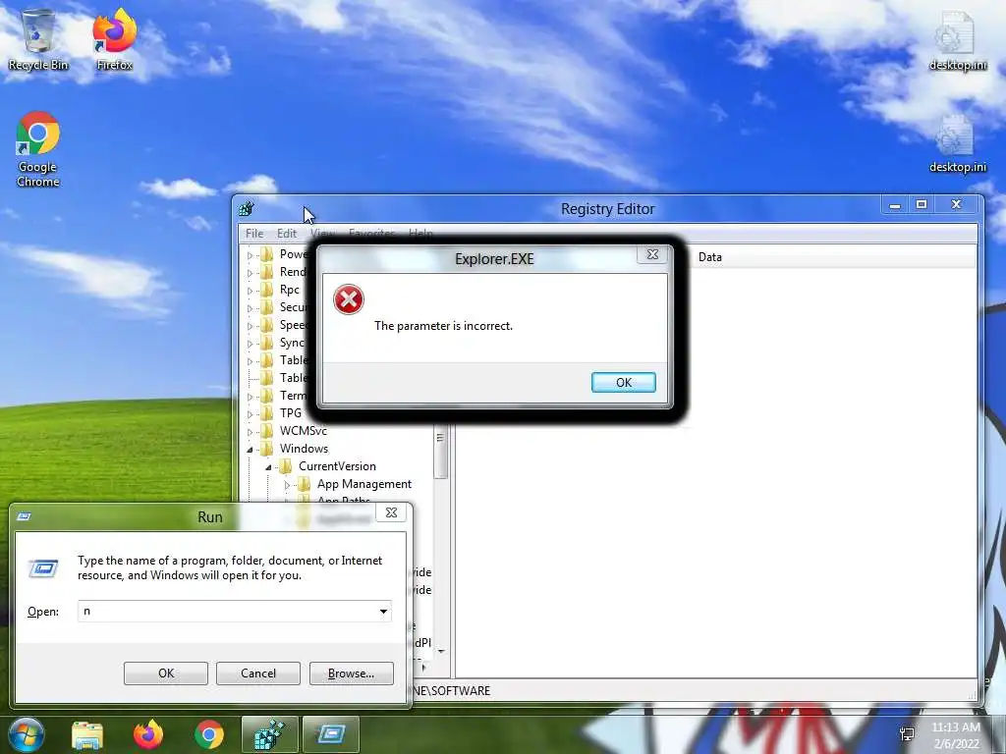The image size is (1006, 754).
Task: Click the Run dialog title bar icon
Action: click(24, 516)
